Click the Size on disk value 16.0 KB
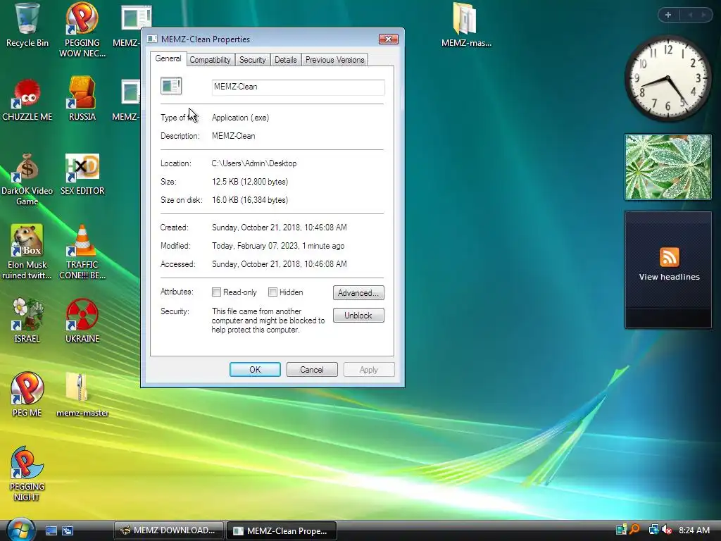721x541 pixels. 250,200
